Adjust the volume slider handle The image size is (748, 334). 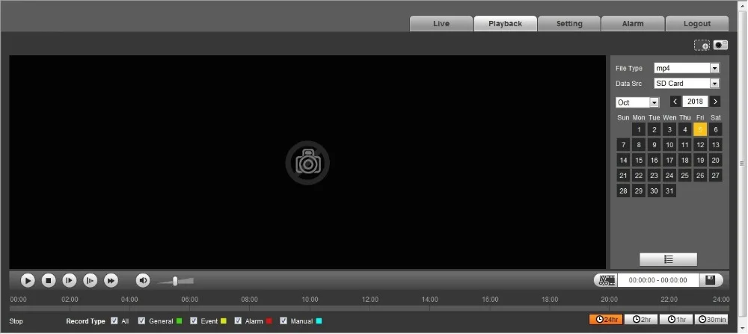point(175,281)
